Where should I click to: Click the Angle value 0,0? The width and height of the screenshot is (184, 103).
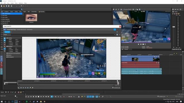pos(16,48)
